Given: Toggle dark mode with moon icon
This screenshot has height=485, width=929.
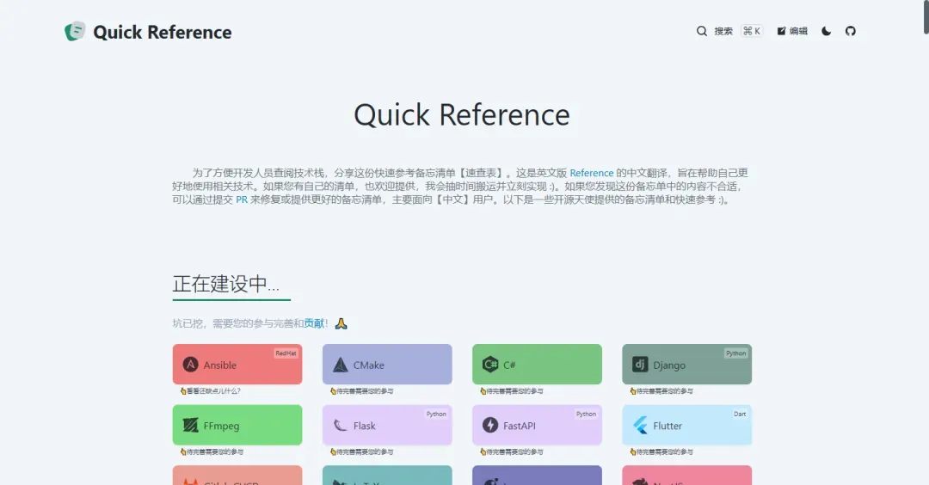Looking at the screenshot, I should 827,31.
